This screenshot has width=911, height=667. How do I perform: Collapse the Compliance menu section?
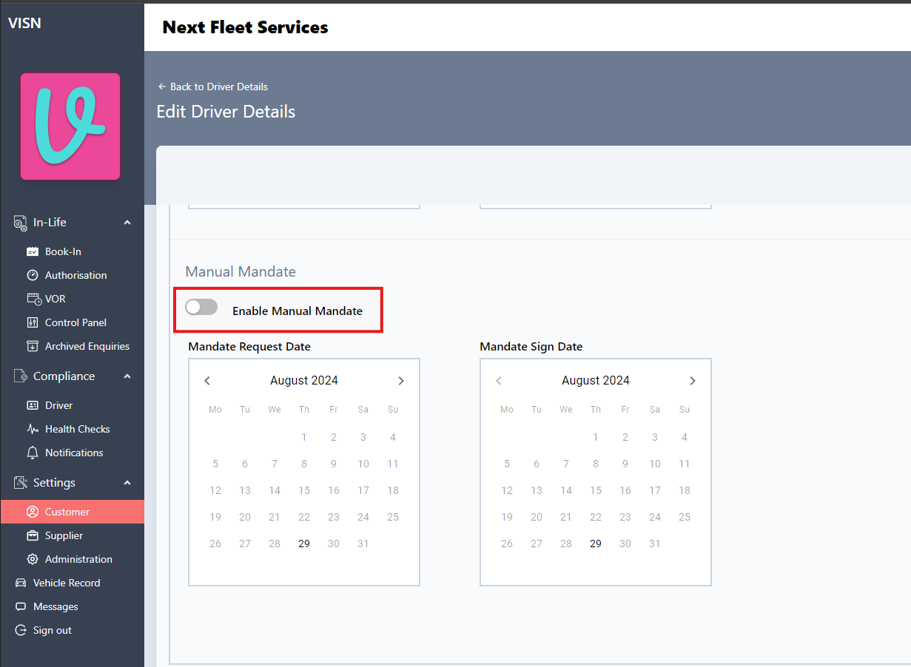click(x=127, y=376)
